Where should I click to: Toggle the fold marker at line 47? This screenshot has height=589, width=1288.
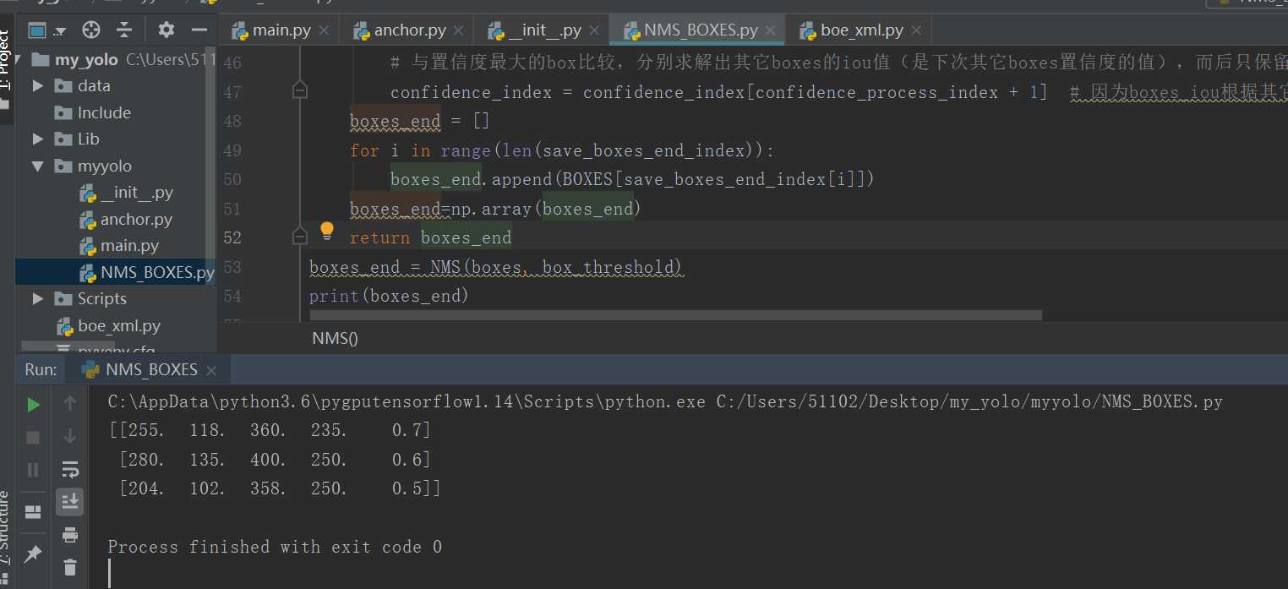click(299, 90)
